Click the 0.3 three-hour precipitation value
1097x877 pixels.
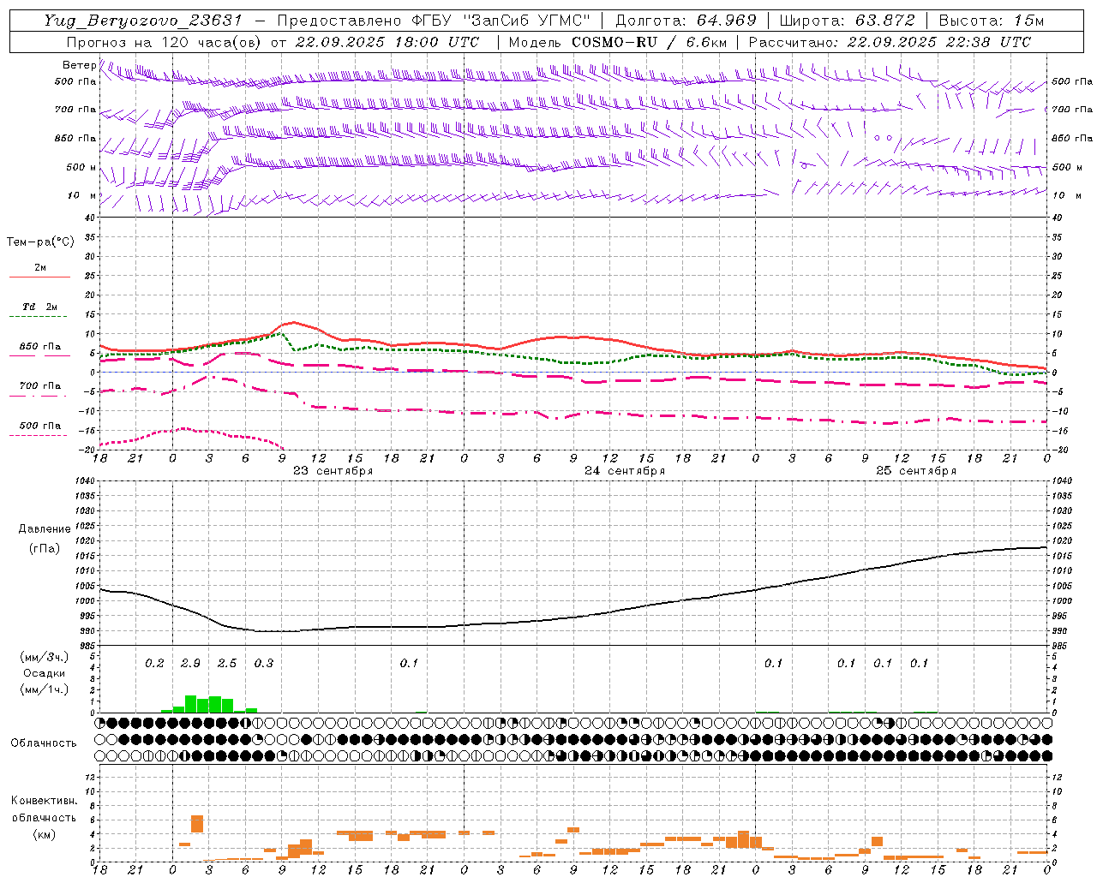pyautogui.click(x=263, y=663)
